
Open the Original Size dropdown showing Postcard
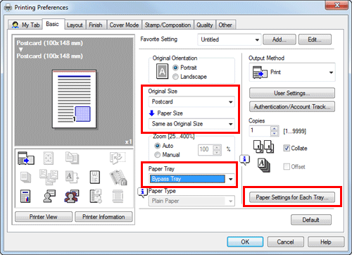pos(191,101)
